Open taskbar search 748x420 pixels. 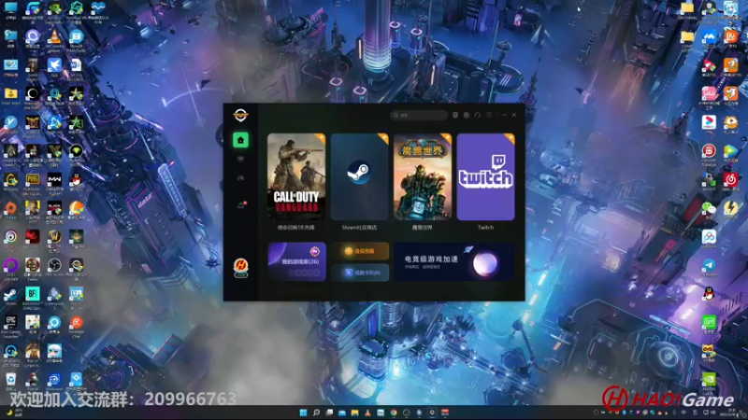coord(316,413)
